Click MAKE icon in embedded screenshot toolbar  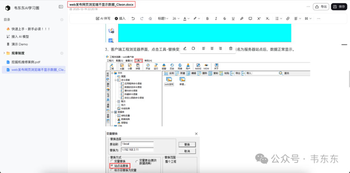pyautogui.click(x=198, y=66)
